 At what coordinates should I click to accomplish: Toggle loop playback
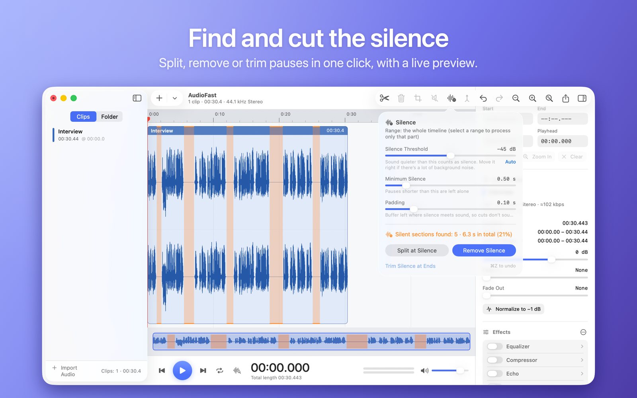click(220, 371)
